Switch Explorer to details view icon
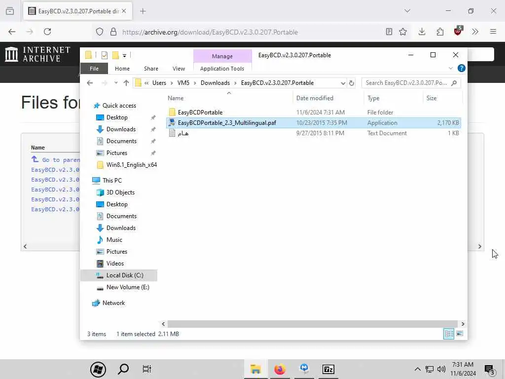This screenshot has width=505, height=379. tap(449, 334)
